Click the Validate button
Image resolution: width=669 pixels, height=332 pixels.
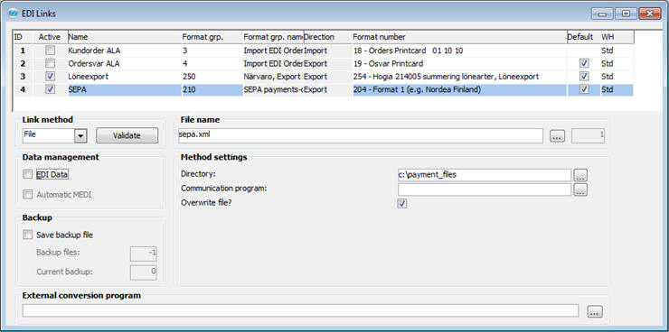point(127,135)
